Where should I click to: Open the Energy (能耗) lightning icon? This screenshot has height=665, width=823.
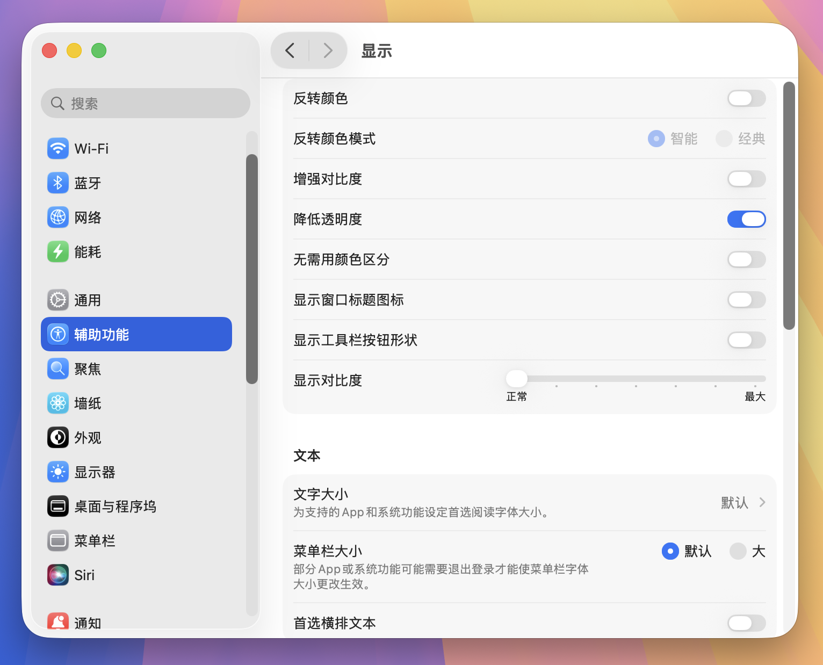coord(58,252)
